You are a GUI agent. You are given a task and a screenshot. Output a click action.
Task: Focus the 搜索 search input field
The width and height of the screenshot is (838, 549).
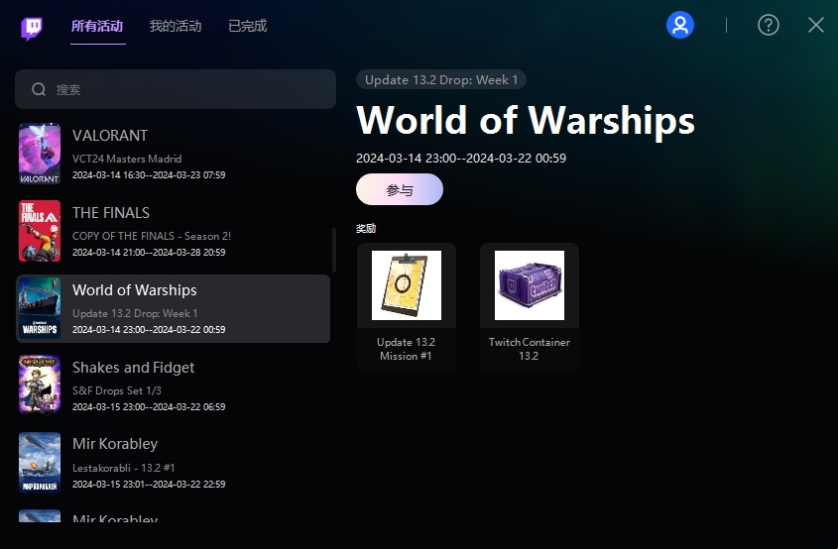[176, 89]
